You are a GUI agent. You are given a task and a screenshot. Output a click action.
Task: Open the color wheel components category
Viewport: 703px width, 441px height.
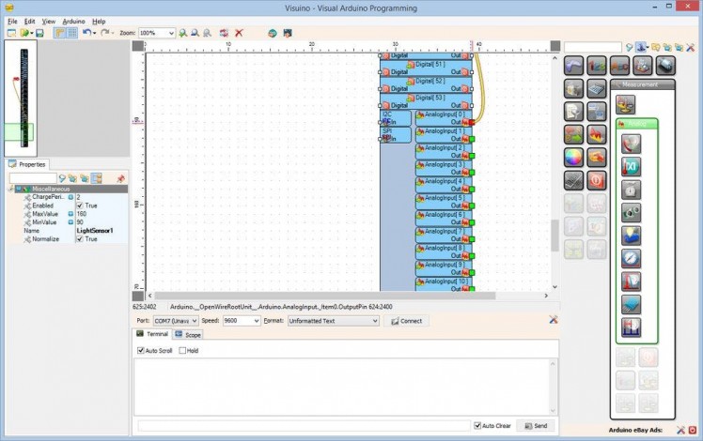573,157
